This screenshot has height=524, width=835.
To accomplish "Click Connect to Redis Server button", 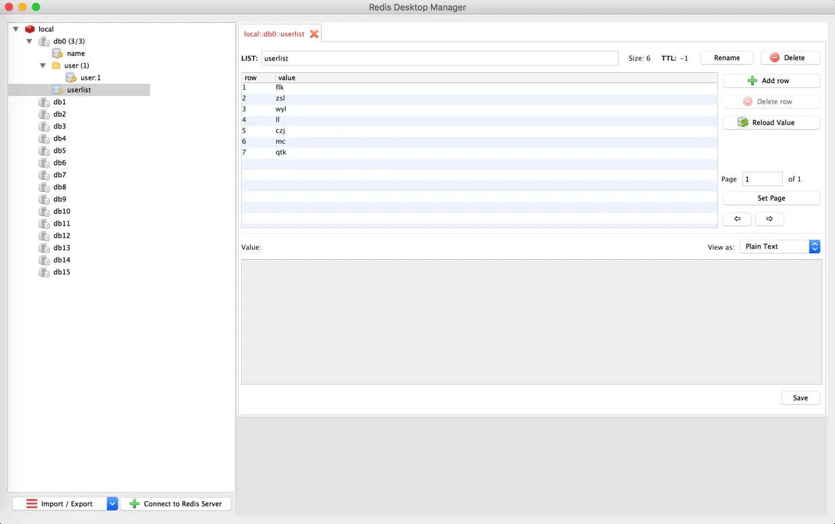I will point(176,504).
